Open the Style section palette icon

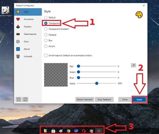click(18, 12)
